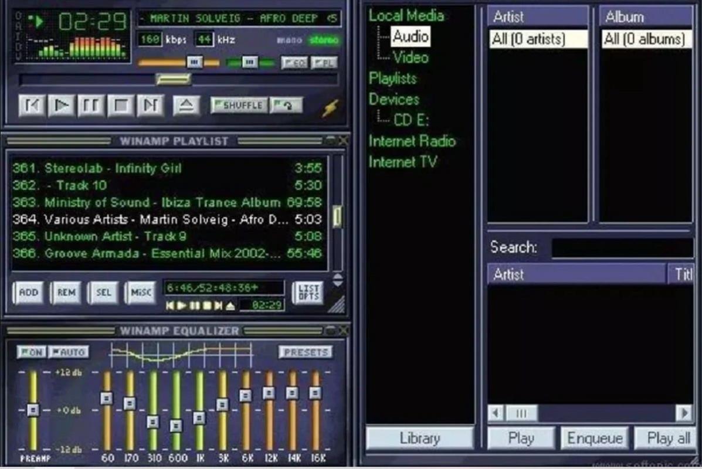Select Internet Radio in the library tree
Viewport: 702px width, 469px height.
[x=412, y=141]
